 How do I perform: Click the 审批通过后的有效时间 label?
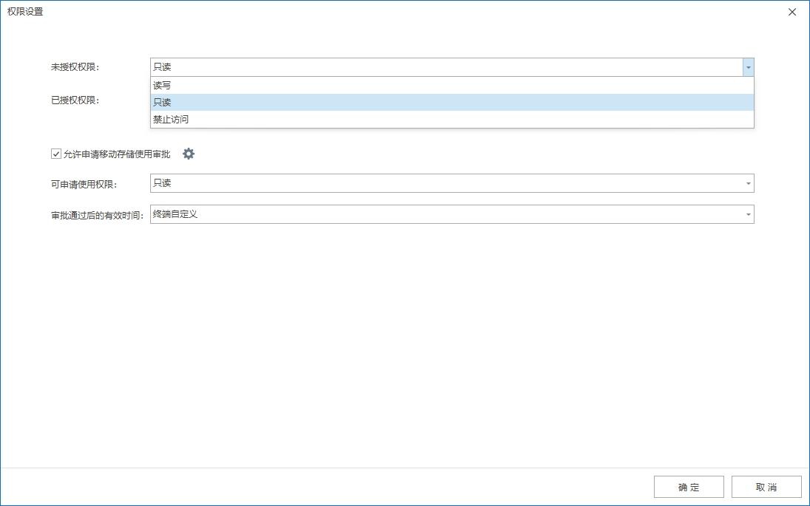coord(98,215)
